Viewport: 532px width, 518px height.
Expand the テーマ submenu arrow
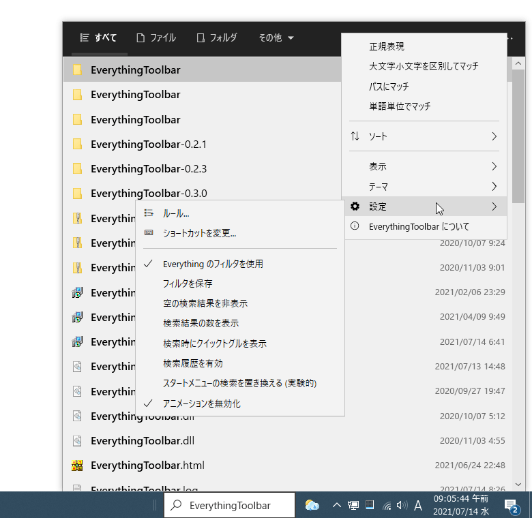click(x=494, y=187)
